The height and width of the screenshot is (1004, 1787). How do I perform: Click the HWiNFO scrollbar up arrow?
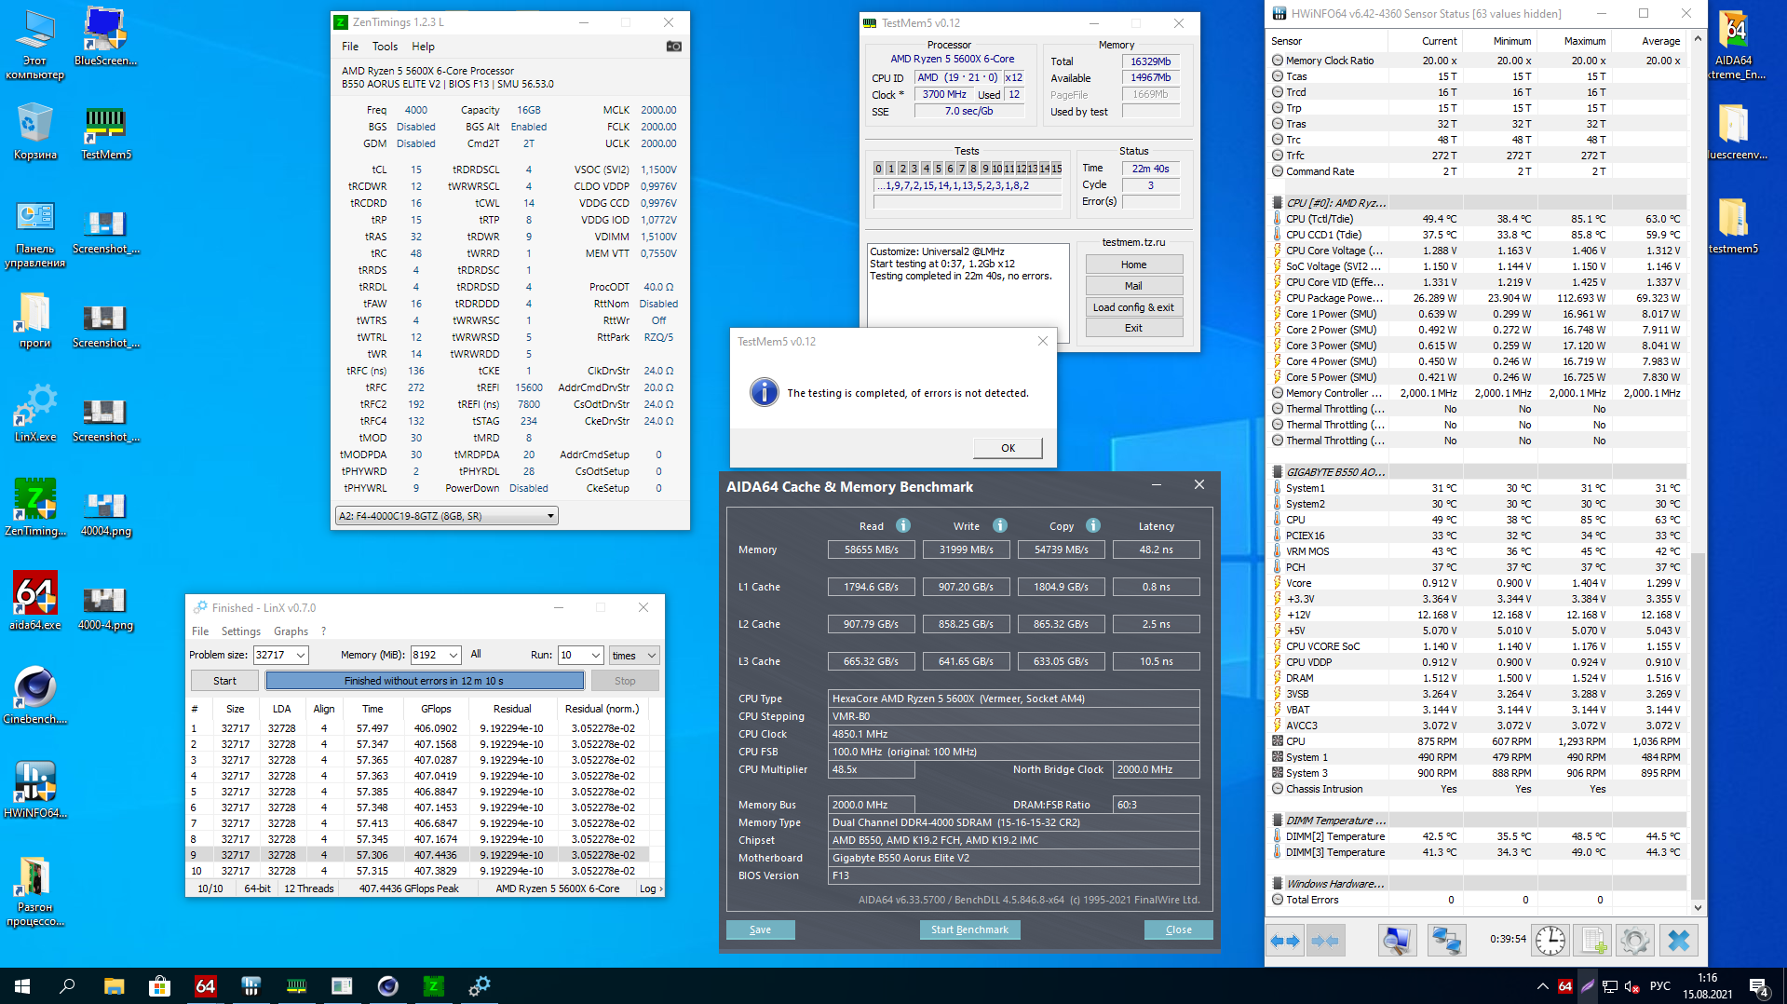1698,39
